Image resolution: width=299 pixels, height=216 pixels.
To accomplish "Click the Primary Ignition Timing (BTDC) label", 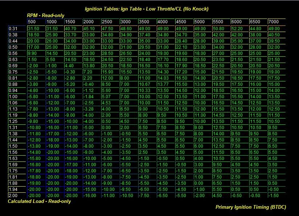I will (250, 207).
